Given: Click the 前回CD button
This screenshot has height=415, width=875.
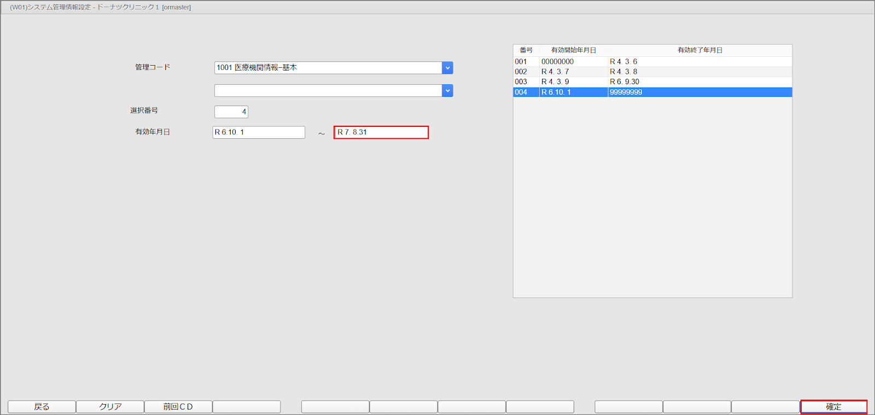Looking at the screenshot, I should 178,407.
